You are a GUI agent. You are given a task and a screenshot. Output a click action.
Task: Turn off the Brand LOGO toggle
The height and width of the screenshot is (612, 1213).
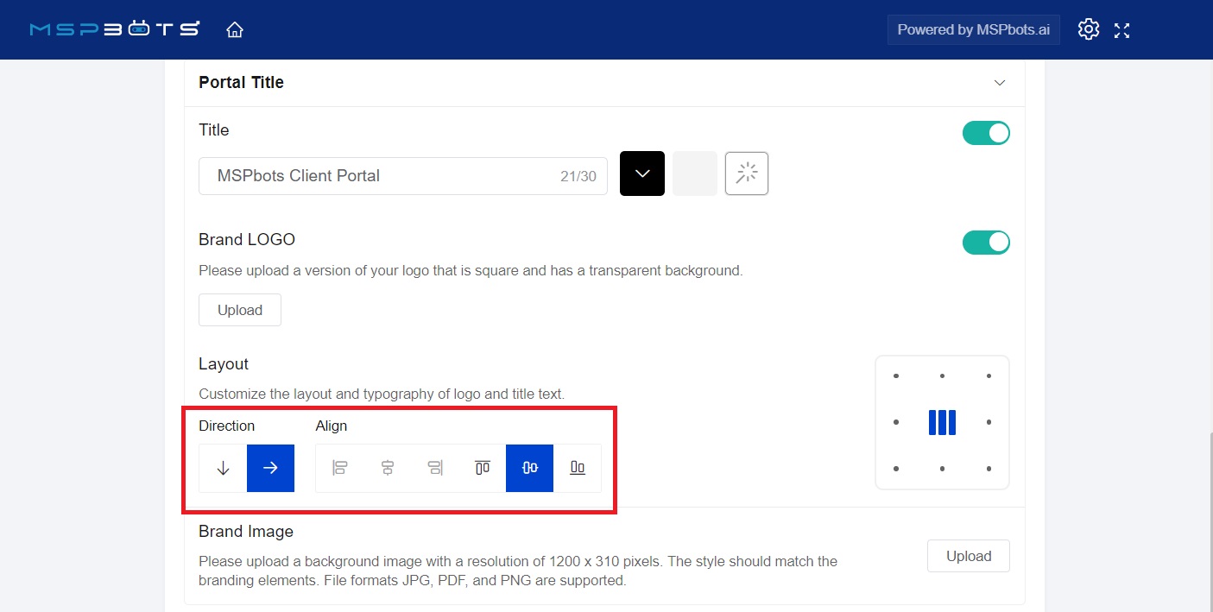click(986, 243)
